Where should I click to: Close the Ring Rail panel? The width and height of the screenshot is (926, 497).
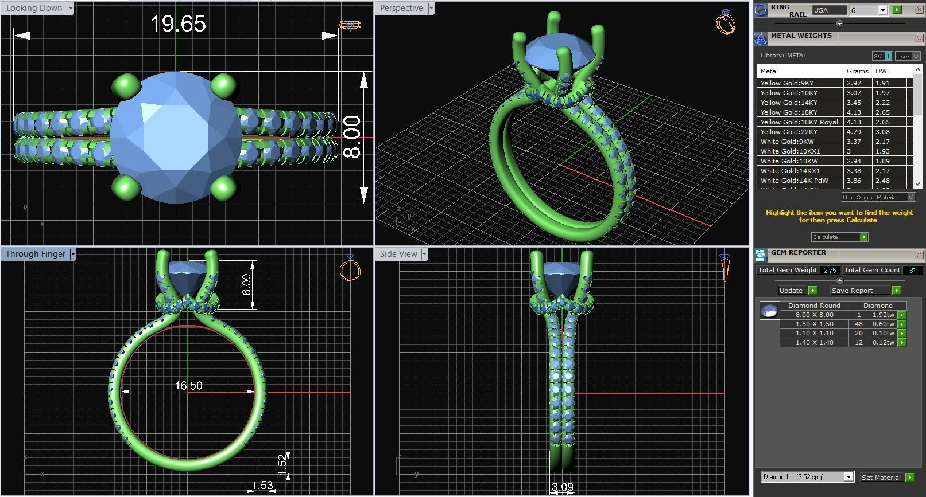919,10
